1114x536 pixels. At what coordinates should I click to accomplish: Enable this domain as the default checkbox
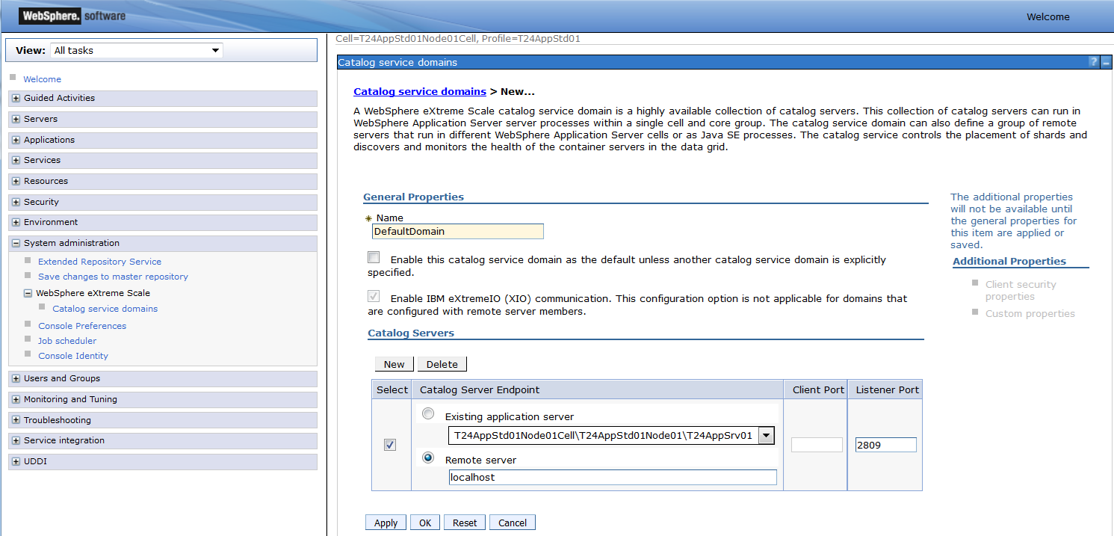[374, 258]
